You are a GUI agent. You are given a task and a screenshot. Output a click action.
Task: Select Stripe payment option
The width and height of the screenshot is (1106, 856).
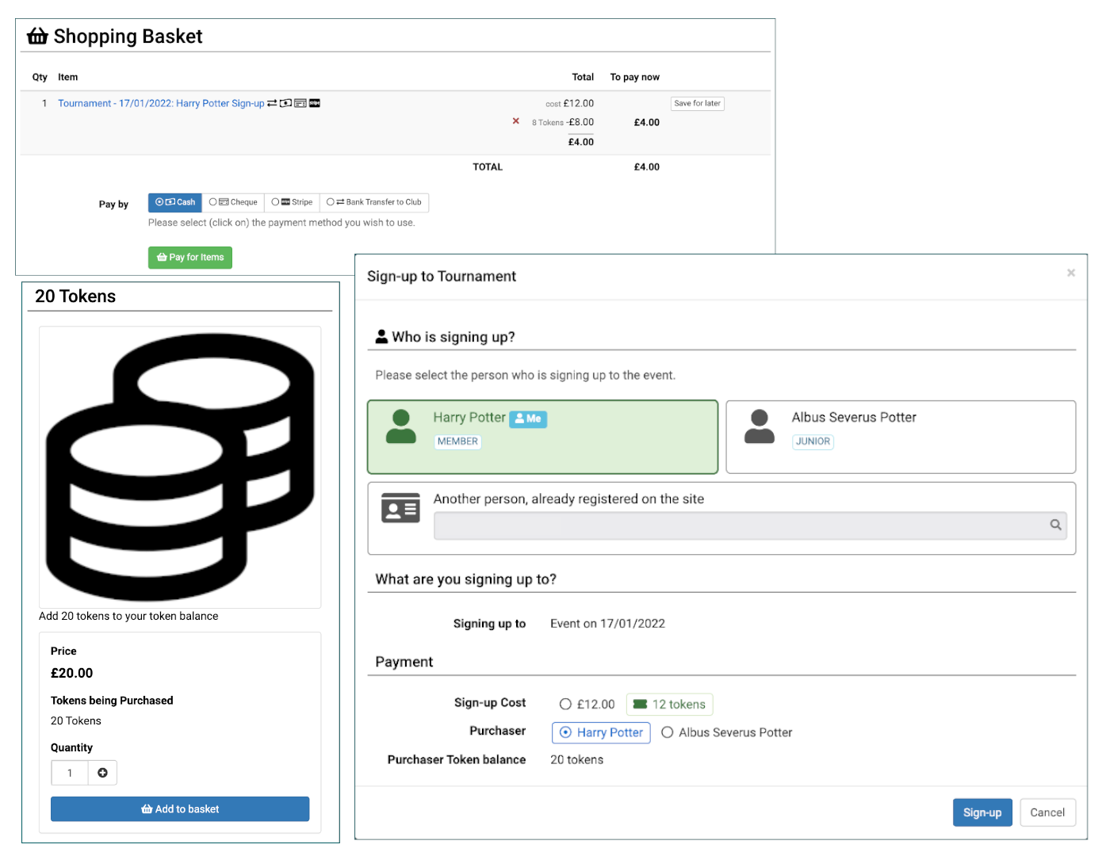point(292,202)
